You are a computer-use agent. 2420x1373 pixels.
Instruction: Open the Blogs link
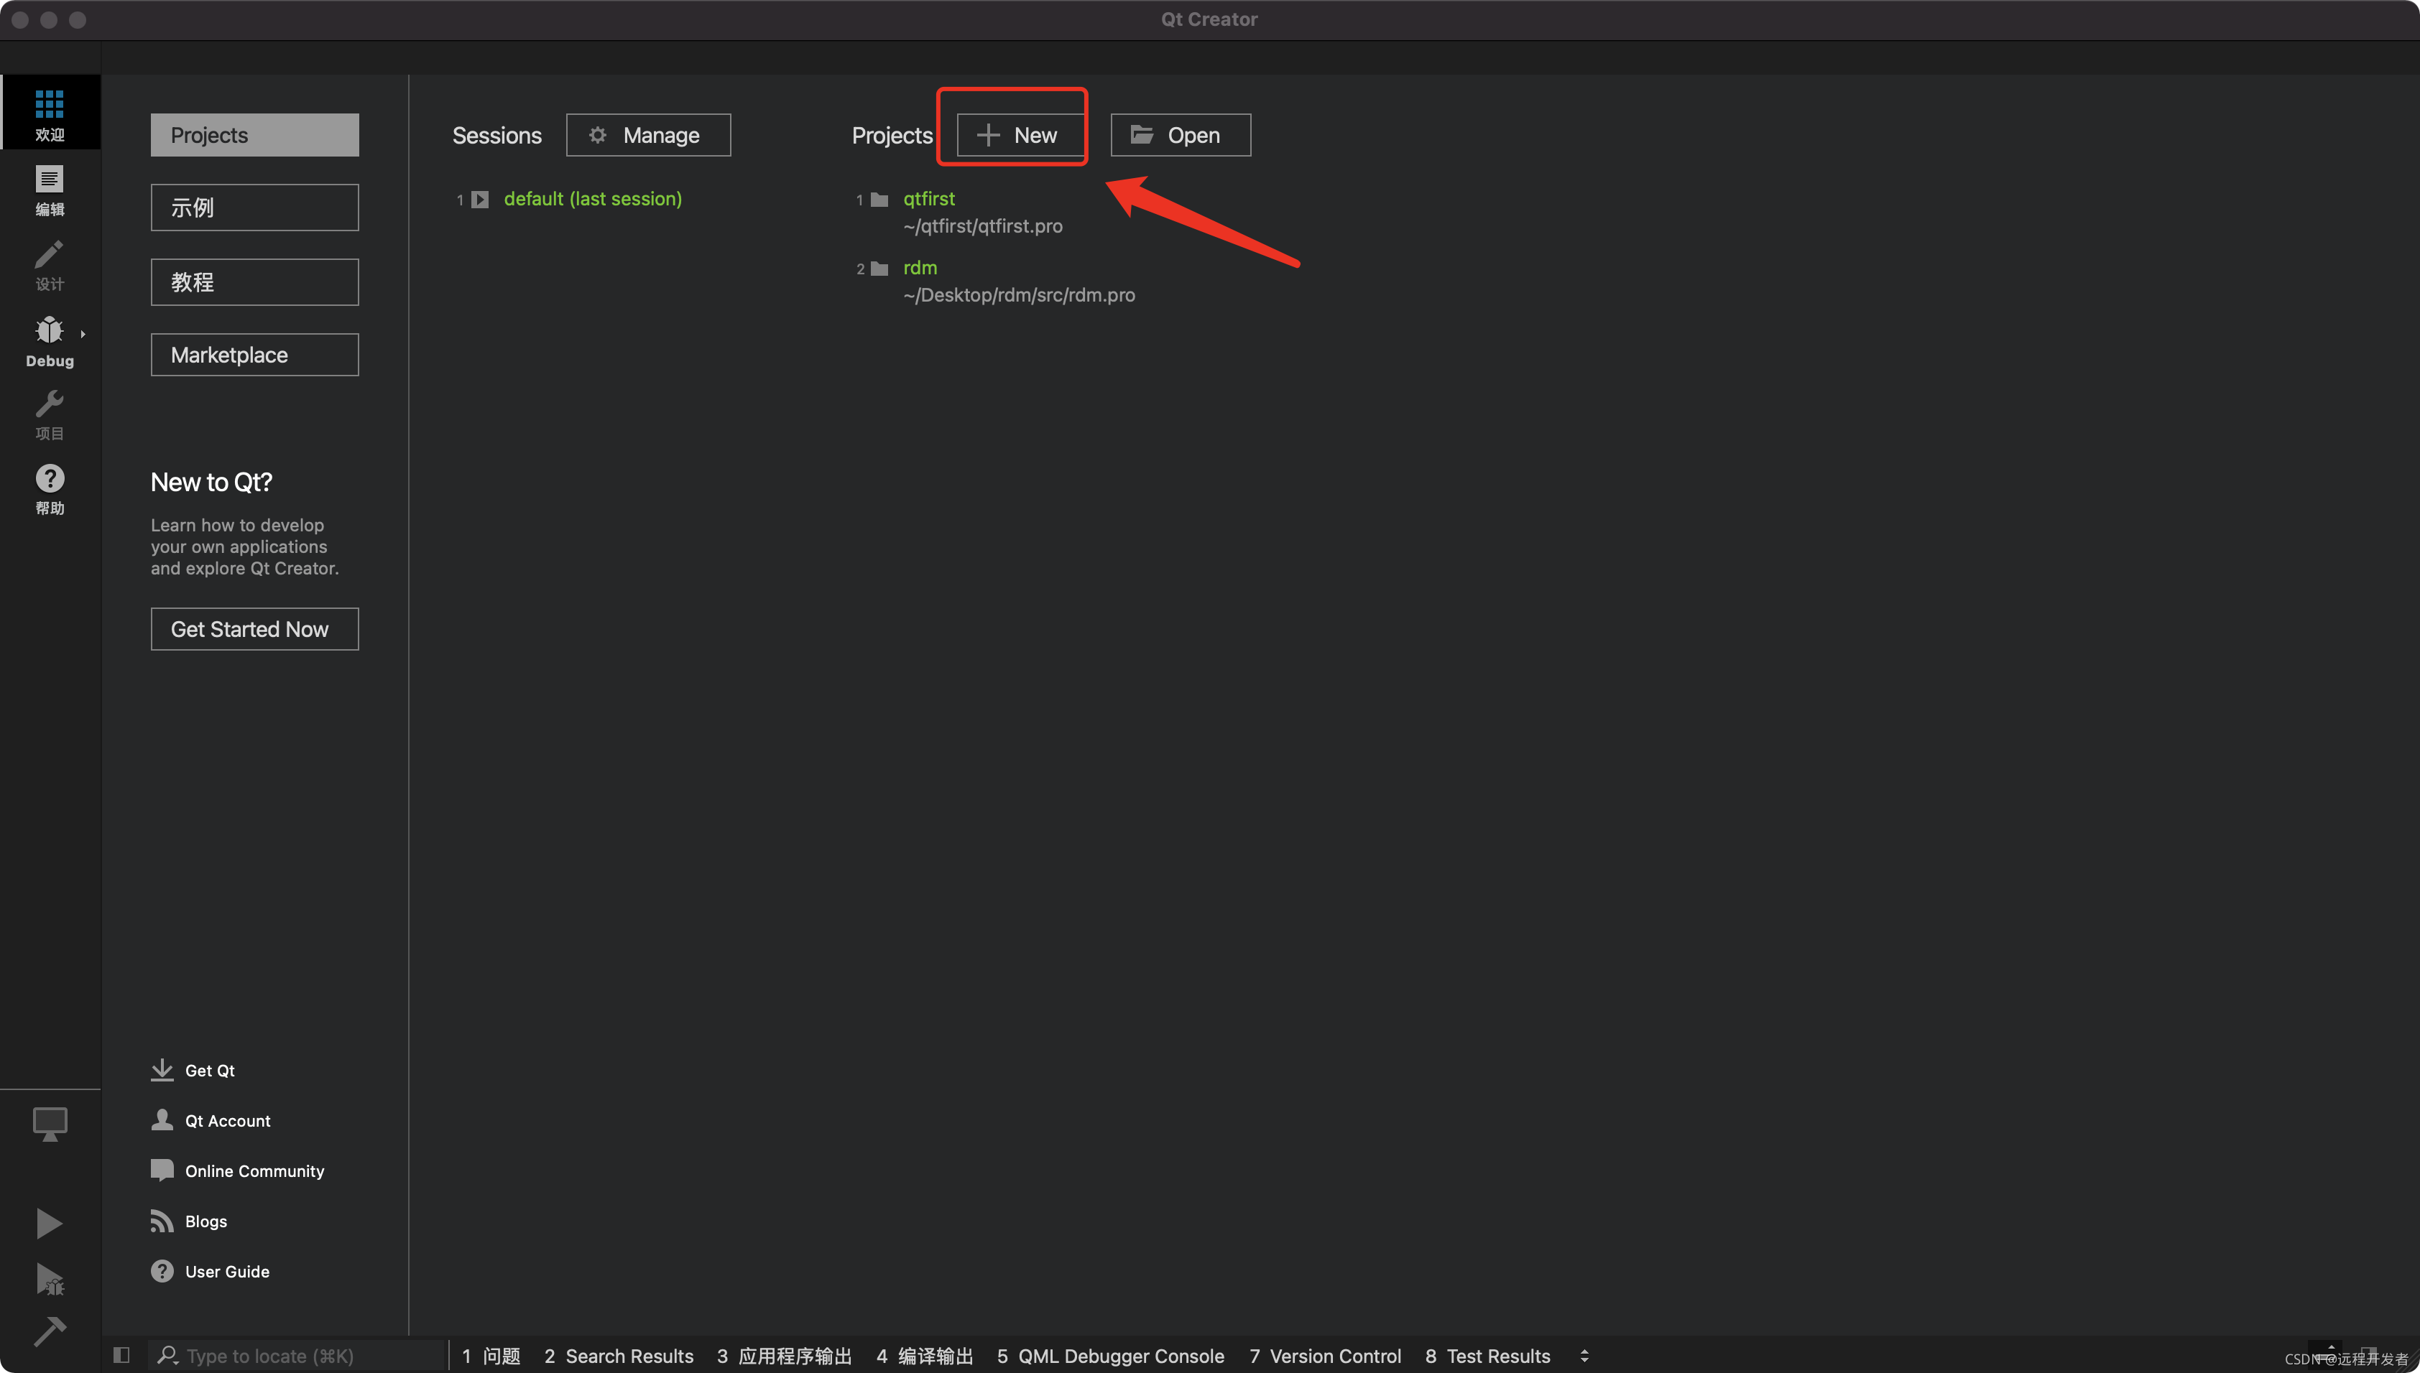coord(205,1221)
